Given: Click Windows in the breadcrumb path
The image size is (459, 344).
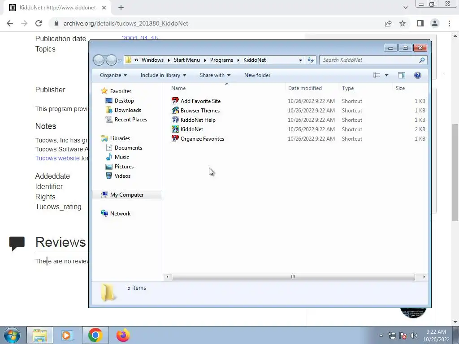Looking at the screenshot, I should [152, 60].
